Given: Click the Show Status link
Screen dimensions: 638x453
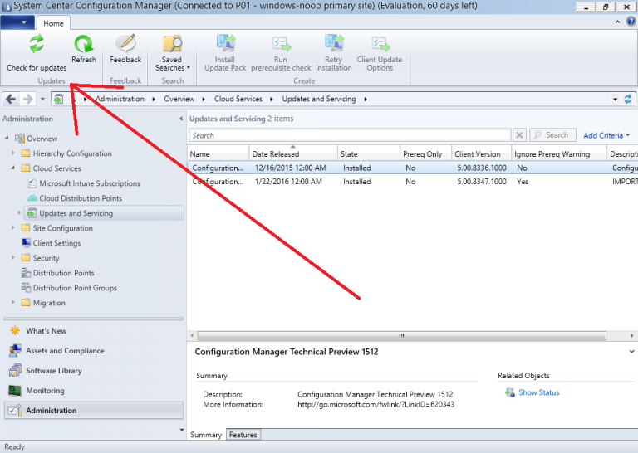Looking at the screenshot, I should point(538,392).
